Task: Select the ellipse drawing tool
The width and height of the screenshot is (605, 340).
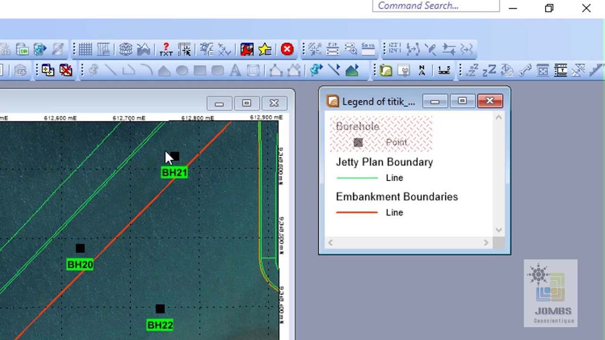Action: tap(181, 71)
